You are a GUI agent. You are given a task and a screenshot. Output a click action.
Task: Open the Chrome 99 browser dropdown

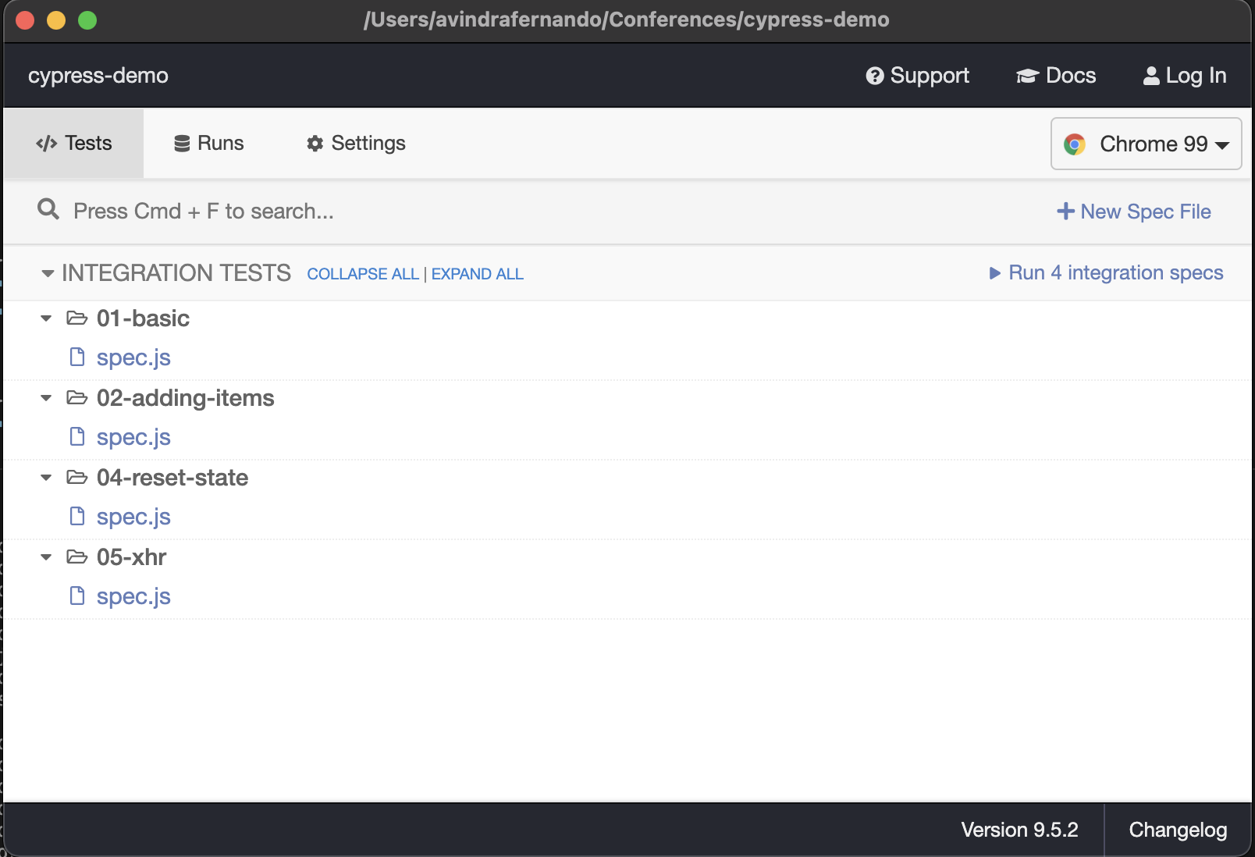coord(1146,144)
